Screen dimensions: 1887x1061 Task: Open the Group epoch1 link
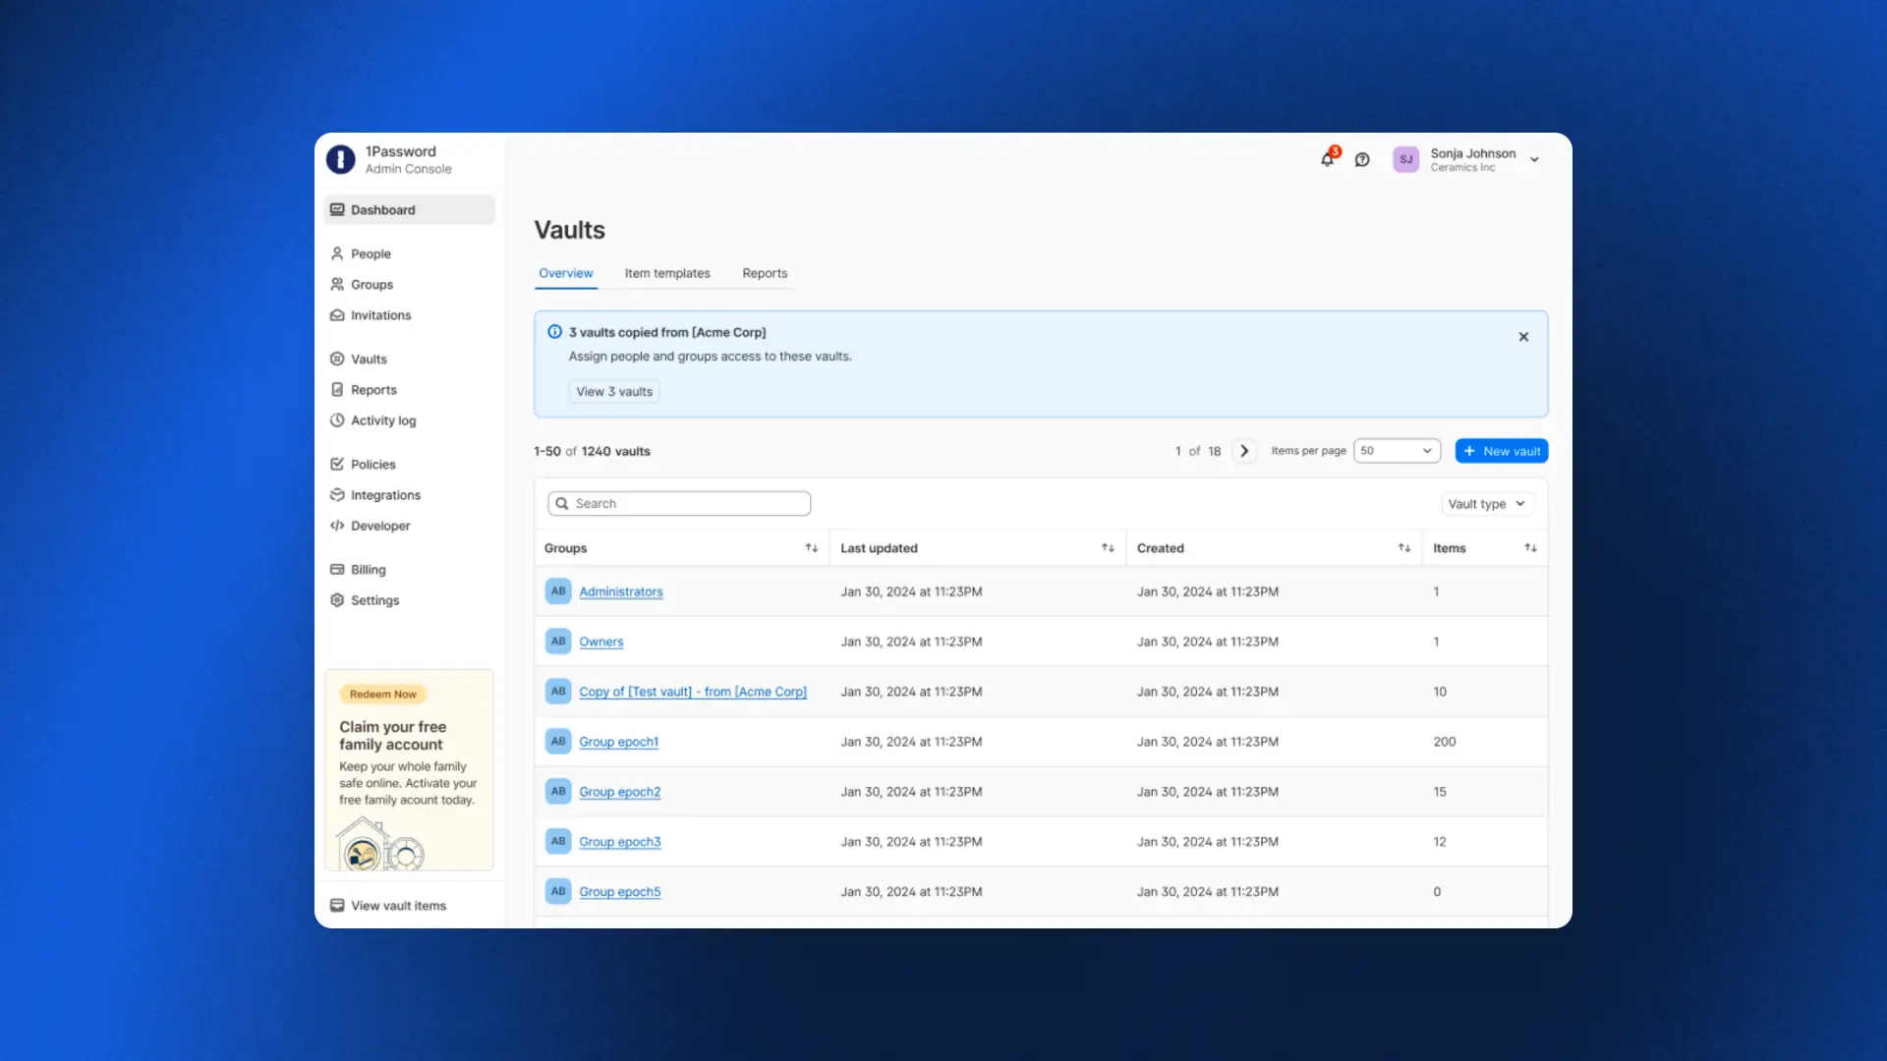pyautogui.click(x=619, y=742)
